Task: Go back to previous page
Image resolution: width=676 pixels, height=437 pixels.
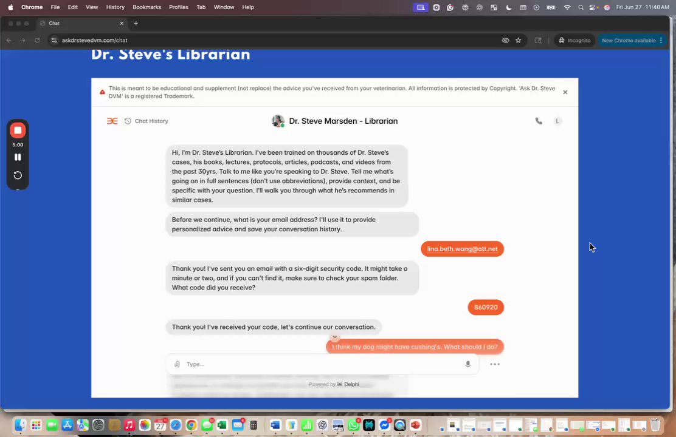Action: (x=9, y=41)
